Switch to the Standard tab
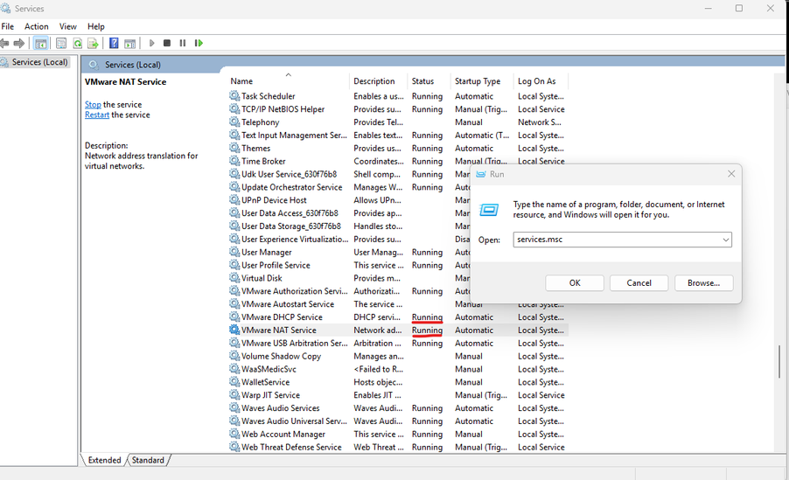Screen dimensions: 789x480 148,460
